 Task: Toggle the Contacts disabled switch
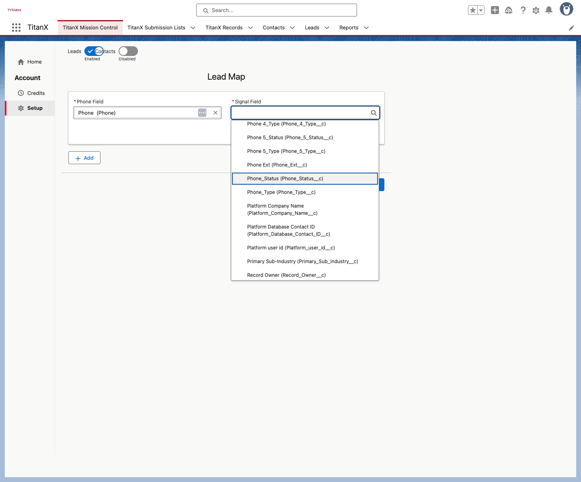[x=128, y=51]
